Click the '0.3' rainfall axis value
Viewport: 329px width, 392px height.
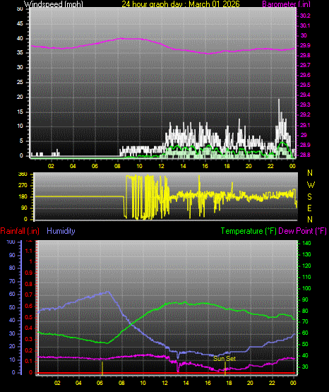click(x=29, y=339)
